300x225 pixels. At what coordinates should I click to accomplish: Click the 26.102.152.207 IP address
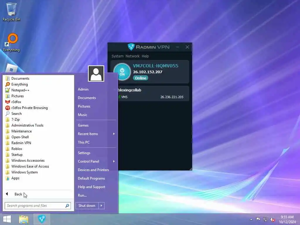[148, 72]
